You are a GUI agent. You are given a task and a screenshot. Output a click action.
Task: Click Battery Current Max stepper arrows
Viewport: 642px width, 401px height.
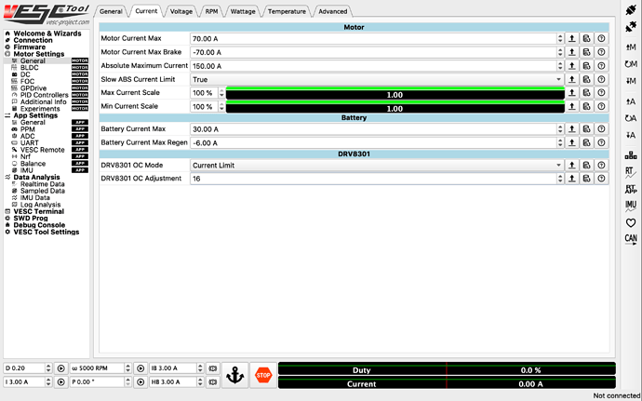point(560,129)
